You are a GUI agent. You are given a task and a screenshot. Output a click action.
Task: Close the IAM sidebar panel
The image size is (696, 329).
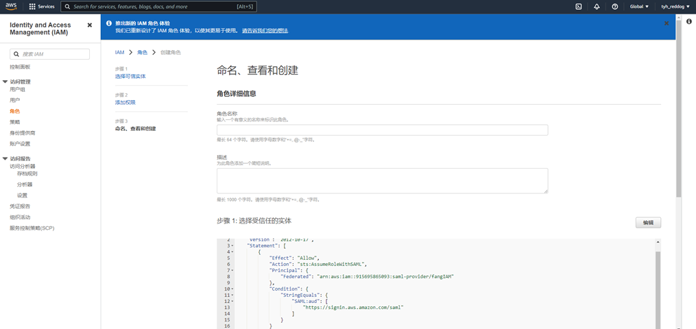[x=90, y=25]
